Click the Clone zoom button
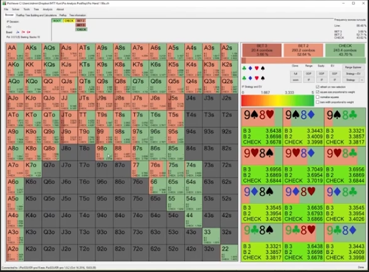The width and height of the screenshot is (369, 272). 295,80
